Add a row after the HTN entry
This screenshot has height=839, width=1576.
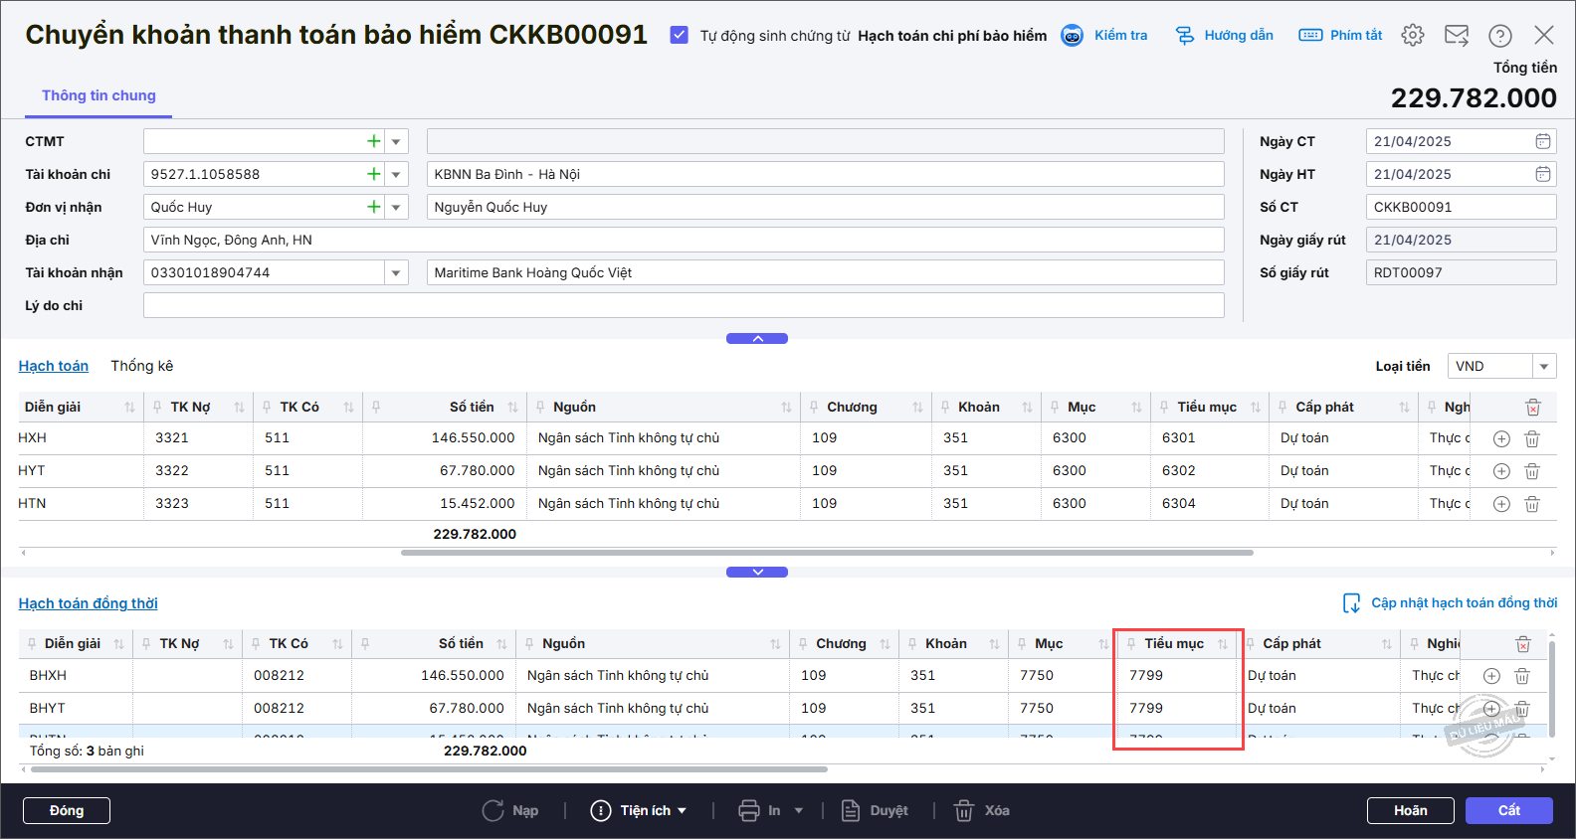(1502, 504)
